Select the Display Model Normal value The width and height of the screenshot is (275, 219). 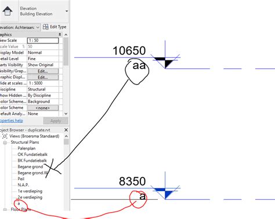43,53
